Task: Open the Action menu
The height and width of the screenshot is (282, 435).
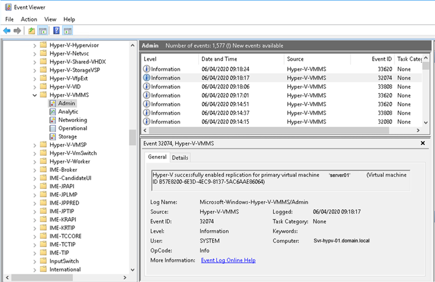Action: click(x=29, y=19)
